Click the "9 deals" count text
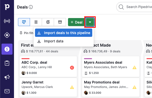The height and width of the screenshot is (98, 152). pos(115,51)
